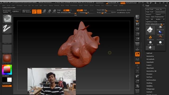Select the white secondary color swatch

click(x=10, y=80)
